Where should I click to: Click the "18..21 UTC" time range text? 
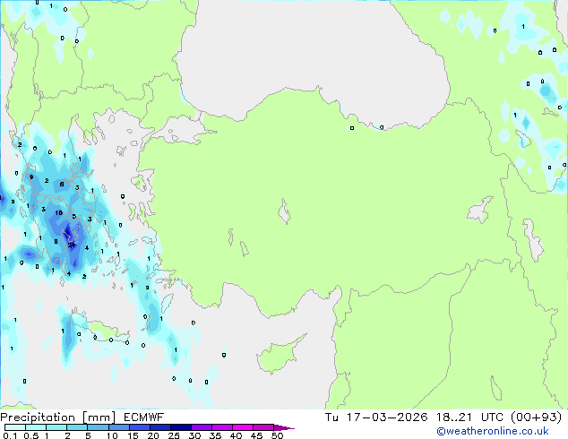coord(469,417)
